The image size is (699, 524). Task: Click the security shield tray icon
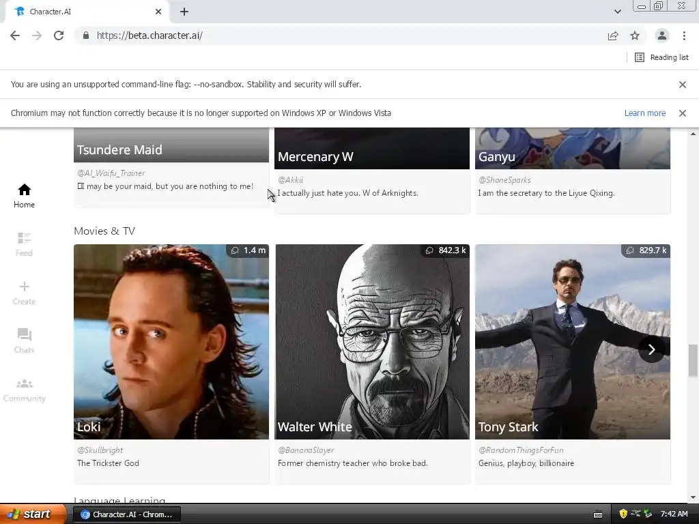click(x=623, y=514)
